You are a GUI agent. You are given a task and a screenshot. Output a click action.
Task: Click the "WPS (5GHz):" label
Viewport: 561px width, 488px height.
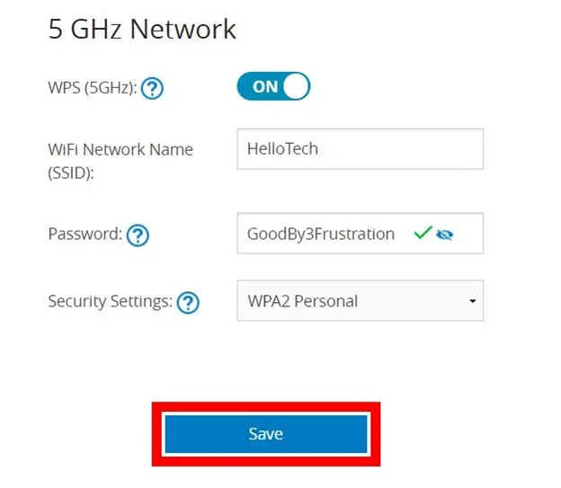pos(93,89)
